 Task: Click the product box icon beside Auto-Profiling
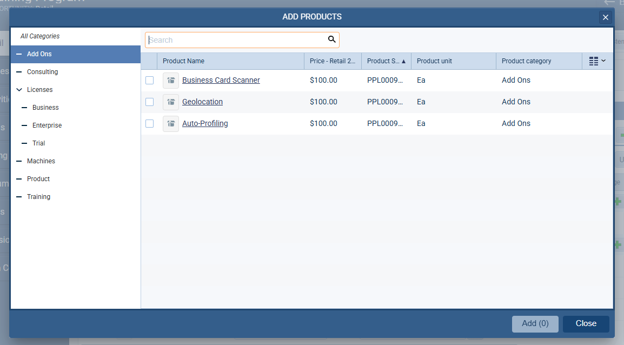click(x=170, y=123)
